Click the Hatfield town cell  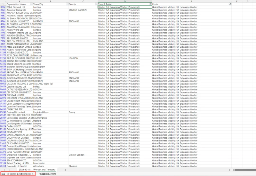pyautogui.click(x=51, y=121)
